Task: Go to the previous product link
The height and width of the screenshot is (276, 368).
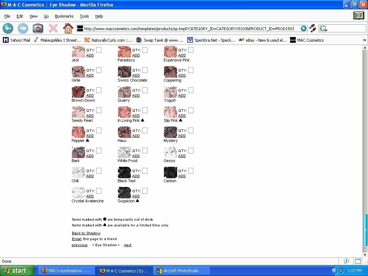Action: (79, 245)
